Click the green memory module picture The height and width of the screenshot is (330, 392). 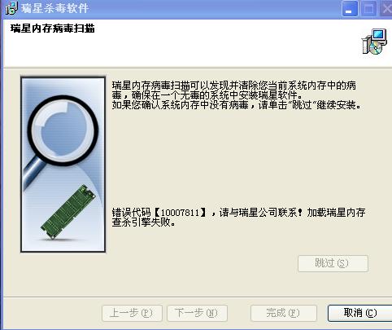tap(68, 211)
